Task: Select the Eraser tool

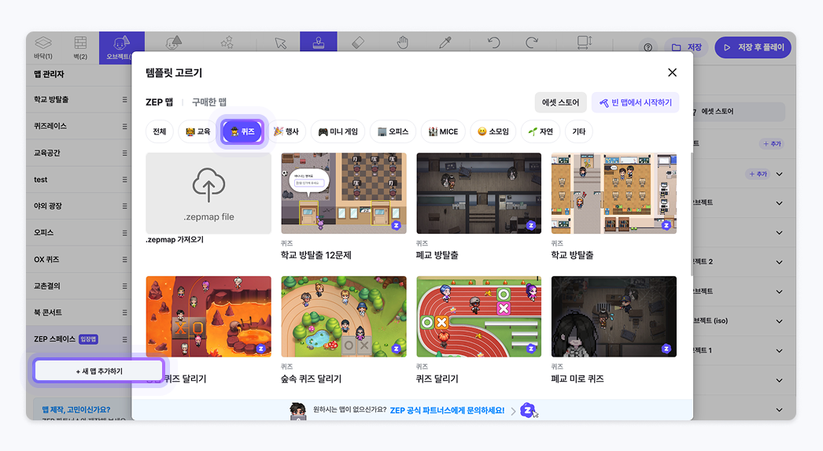Action: coord(358,43)
